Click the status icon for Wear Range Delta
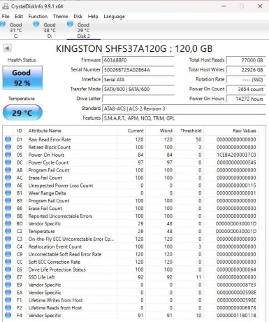This screenshot has width=269, height=322. tap(8, 193)
